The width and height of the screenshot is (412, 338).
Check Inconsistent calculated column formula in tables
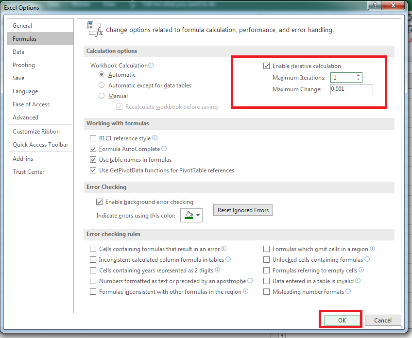pos(93,260)
